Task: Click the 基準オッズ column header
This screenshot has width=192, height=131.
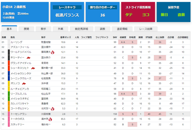Action: pos(66,37)
